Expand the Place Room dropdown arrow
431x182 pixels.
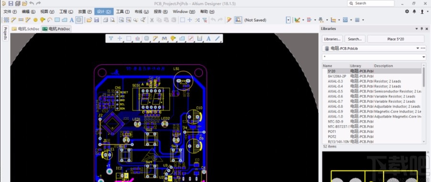click(351, 20)
